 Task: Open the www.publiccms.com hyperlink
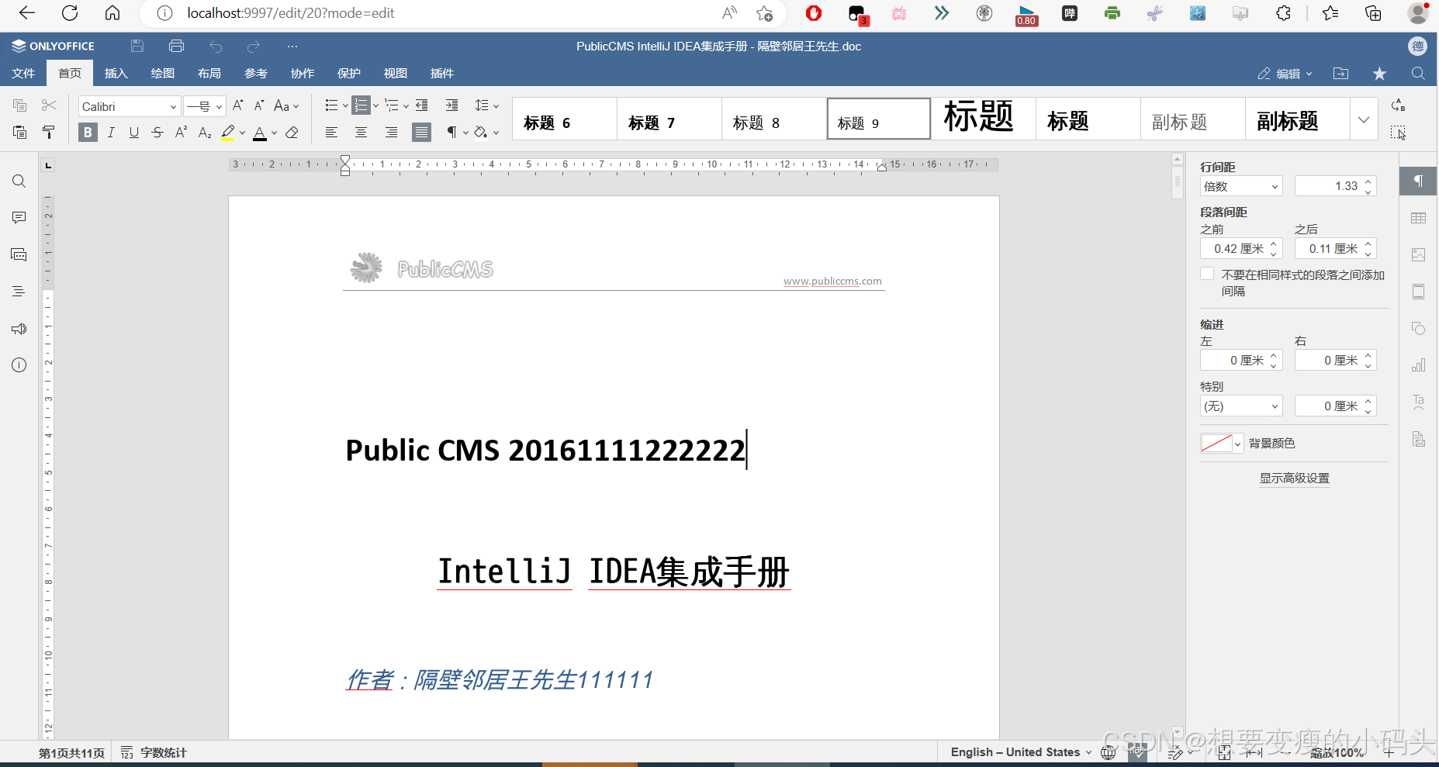832,281
